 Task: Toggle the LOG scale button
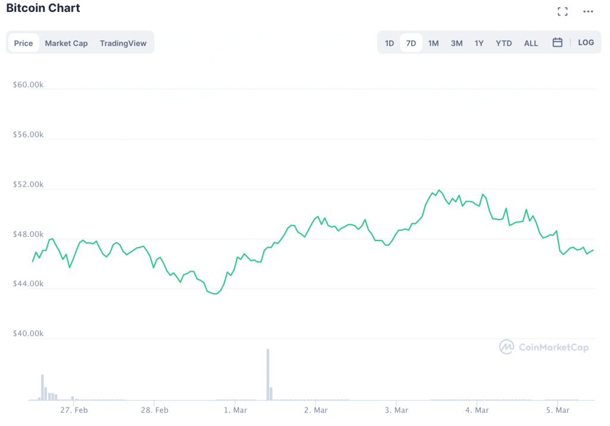click(x=586, y=43)
